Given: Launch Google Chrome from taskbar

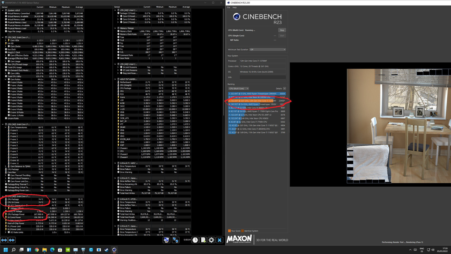Looking at the screenshot, I should [x=37, y=250].
